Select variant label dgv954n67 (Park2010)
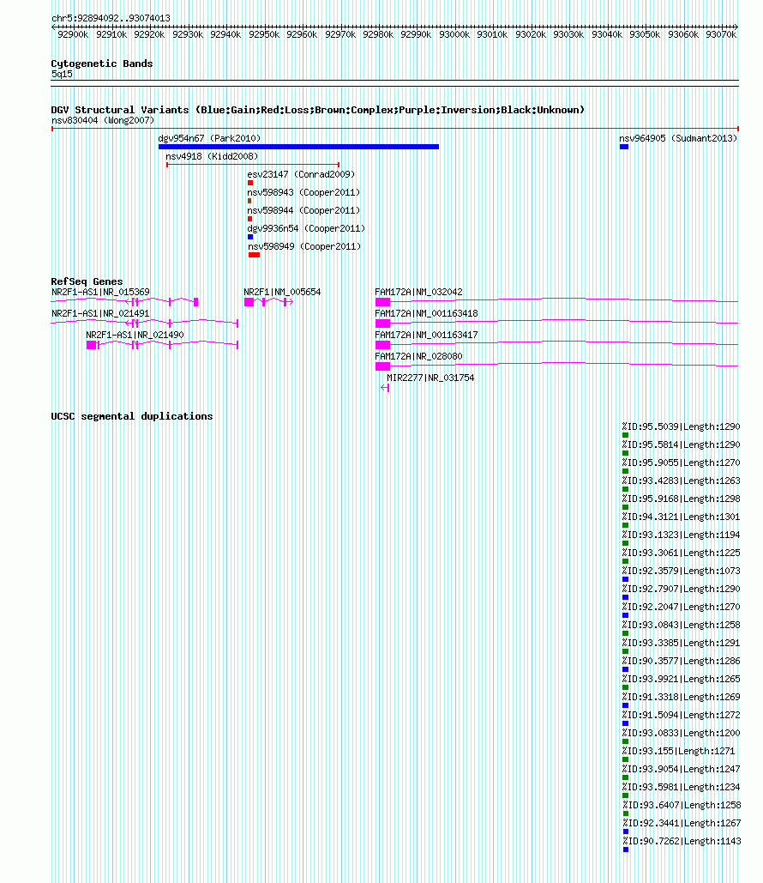763x883 pixels. [x=209, y=138]
